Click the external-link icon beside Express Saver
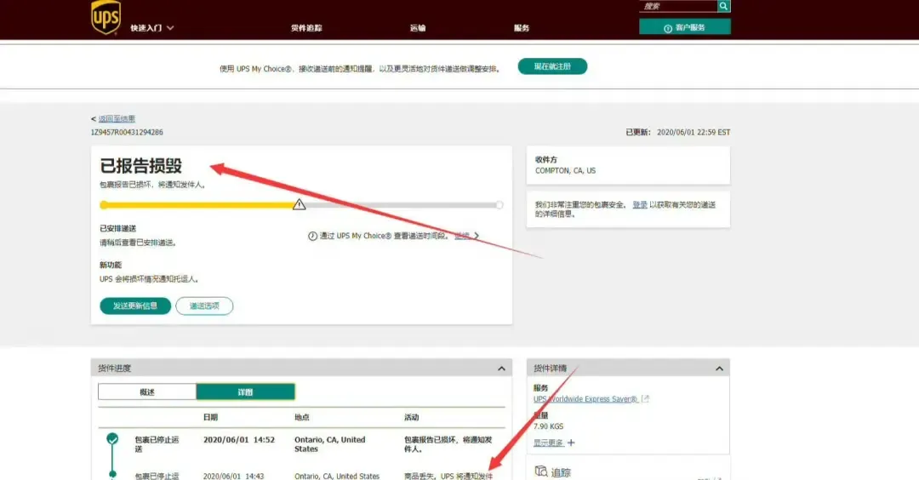The height and width of the screenshot is (480, 919). click(x=645, y=398)
